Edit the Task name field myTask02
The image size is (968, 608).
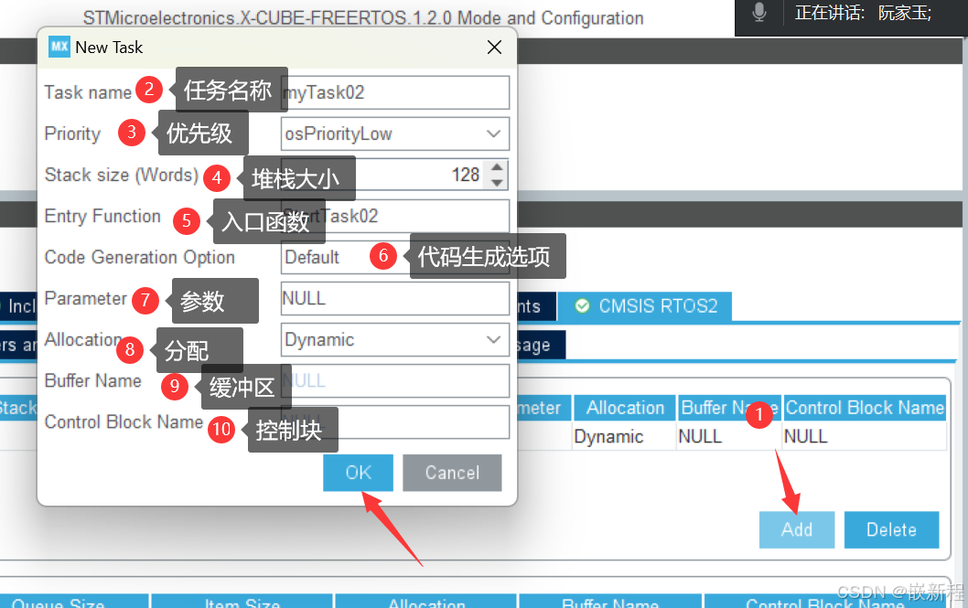point(395,92)
